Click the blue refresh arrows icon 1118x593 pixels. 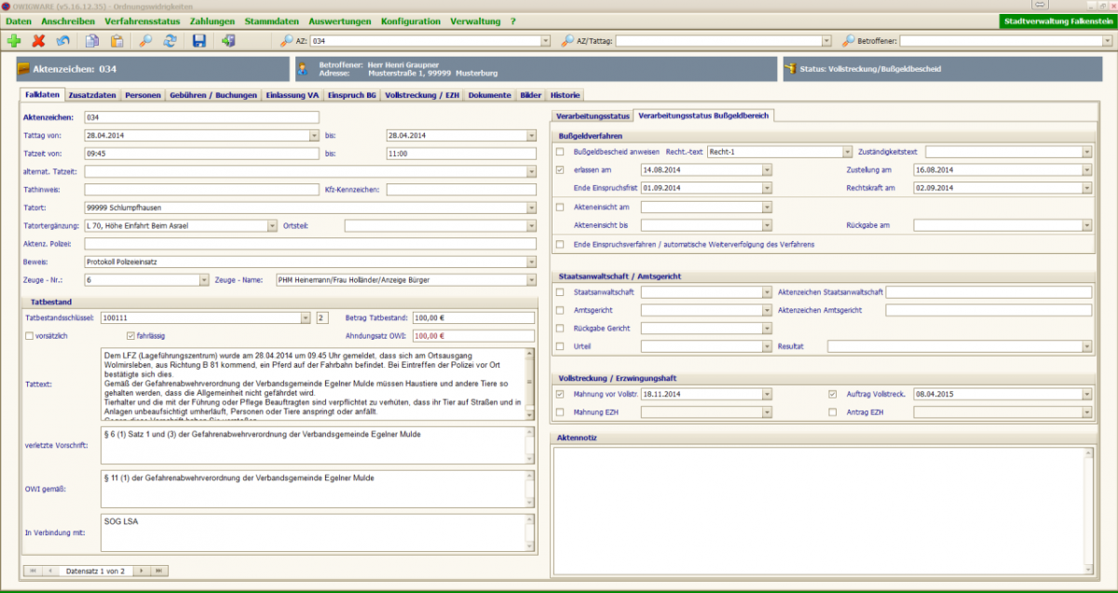(170, 41)
